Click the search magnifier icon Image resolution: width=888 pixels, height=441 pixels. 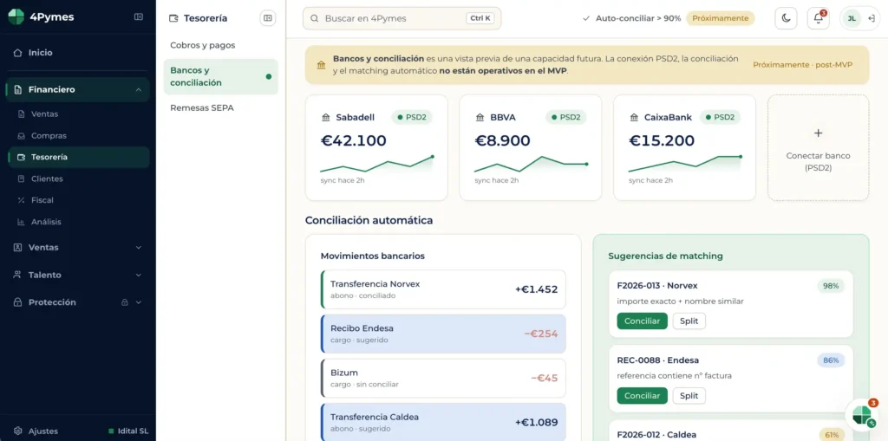315,19
